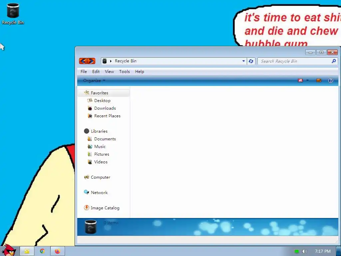Click the '0 items' text in details pane
341x256 pixels.
(111, 223)
